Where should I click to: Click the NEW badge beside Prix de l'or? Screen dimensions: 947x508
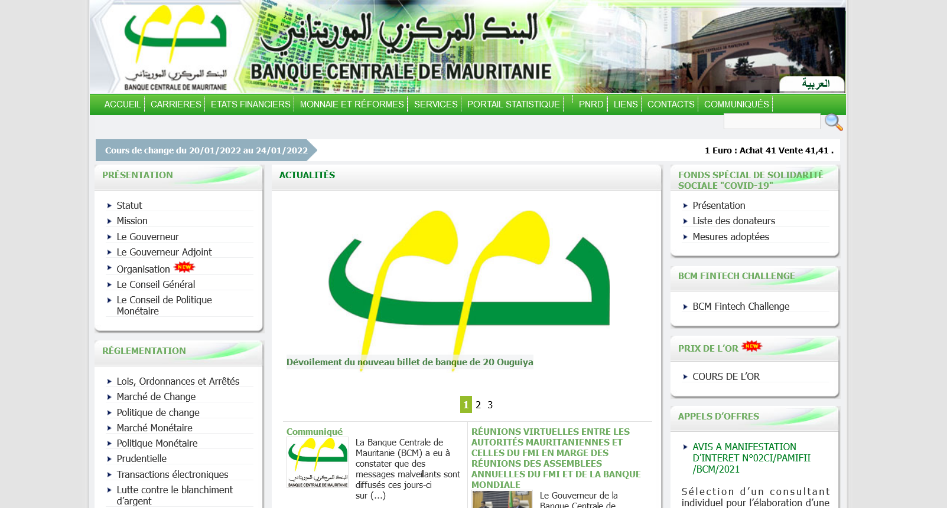coord(751,346)
